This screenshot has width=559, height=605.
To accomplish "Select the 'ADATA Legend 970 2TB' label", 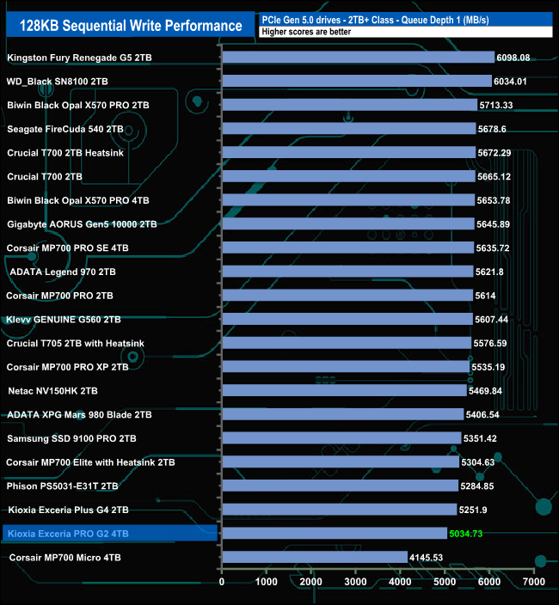I will tap(63, 272).
